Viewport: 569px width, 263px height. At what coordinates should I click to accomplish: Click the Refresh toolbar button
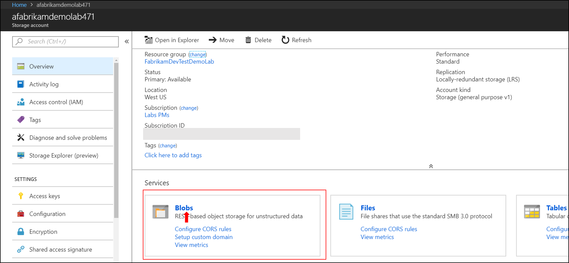(x=296, y=40)
